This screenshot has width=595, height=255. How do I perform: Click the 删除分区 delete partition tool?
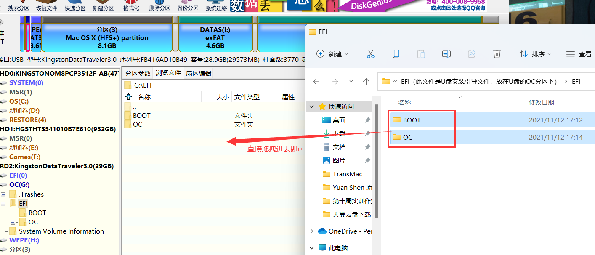[159, 6]
